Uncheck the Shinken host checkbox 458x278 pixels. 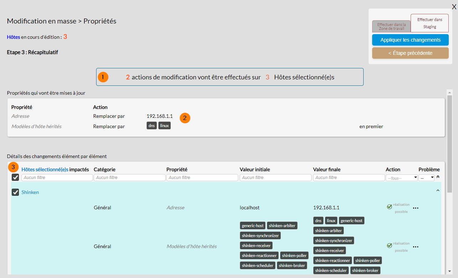pyautogui.click(x=15, y=192)
